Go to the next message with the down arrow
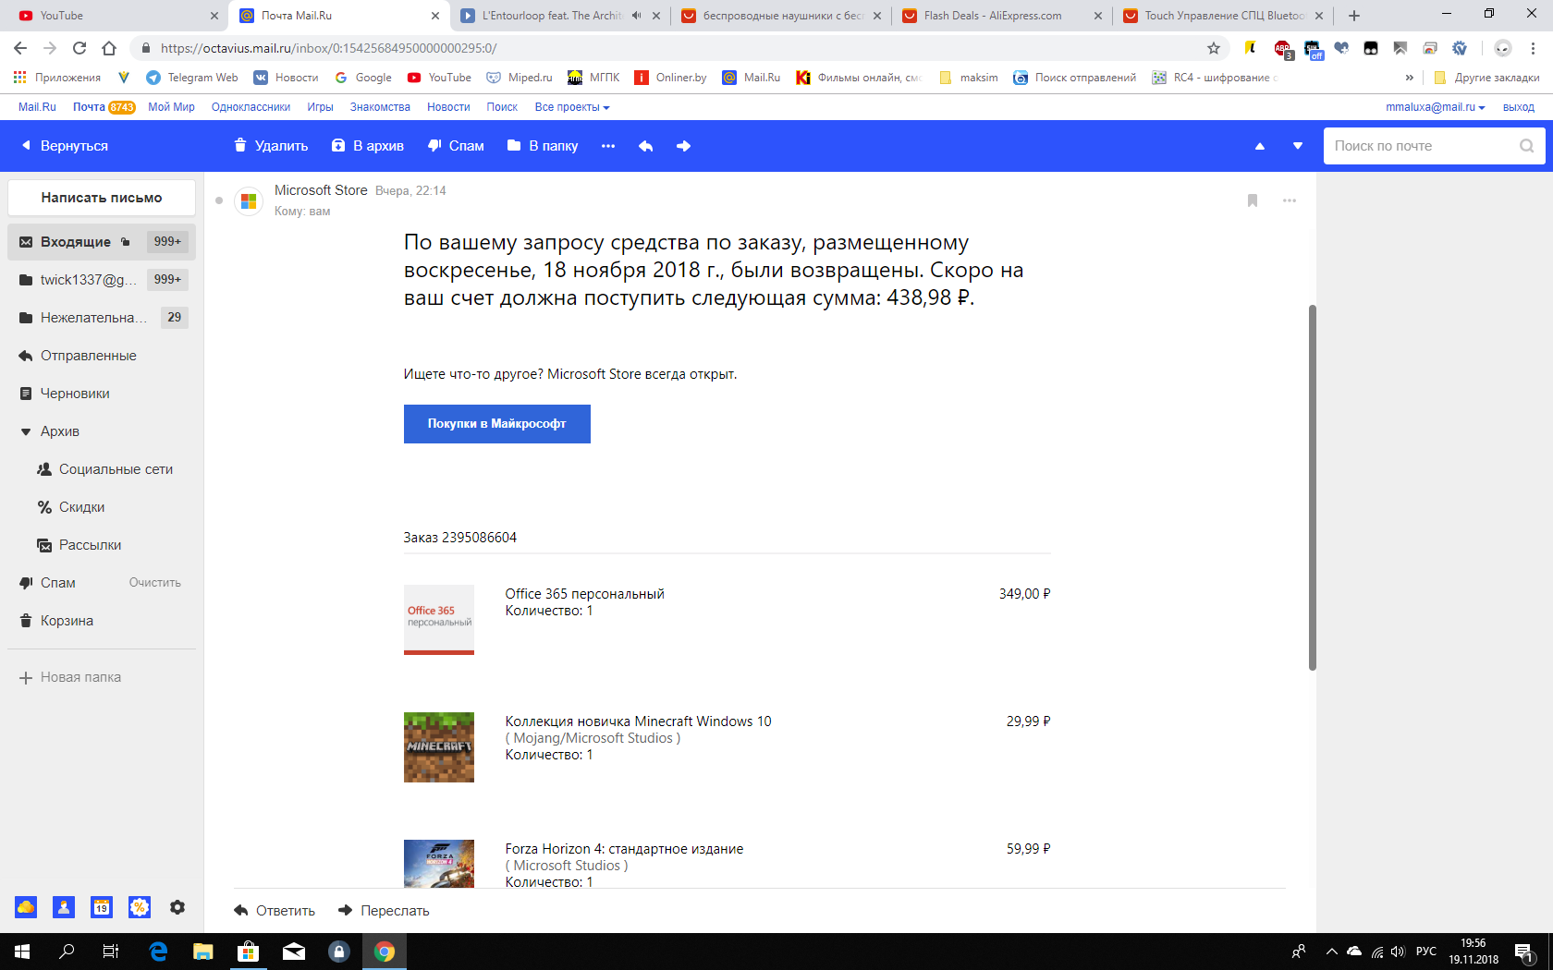 coord(1298,146)
